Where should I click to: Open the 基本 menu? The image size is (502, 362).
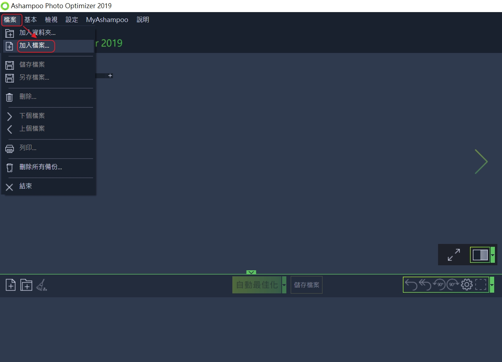click(31, 20)
